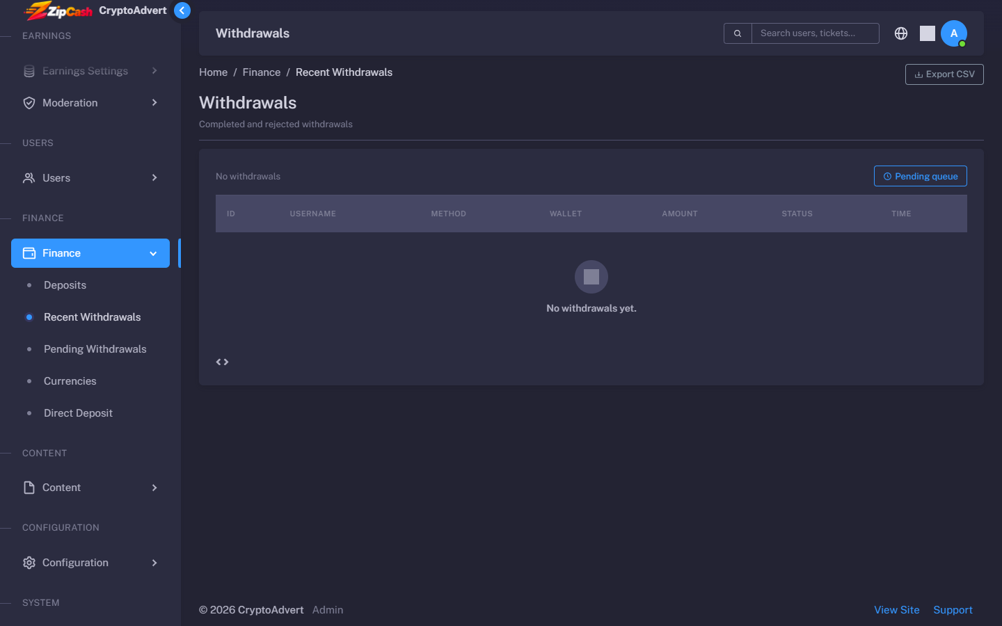This screenshot has height=626, width=1002.
Task: Click the square icon beside the avatar
Action: [x=928, y=33]
